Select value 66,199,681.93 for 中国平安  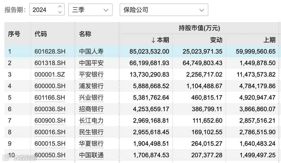(x=149, y=63)
